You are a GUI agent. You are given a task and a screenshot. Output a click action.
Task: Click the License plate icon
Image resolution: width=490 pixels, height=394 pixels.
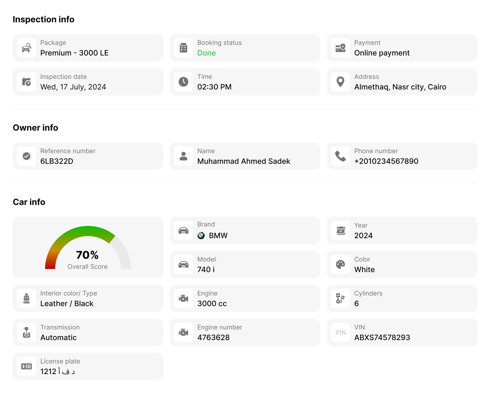point(27,366)
